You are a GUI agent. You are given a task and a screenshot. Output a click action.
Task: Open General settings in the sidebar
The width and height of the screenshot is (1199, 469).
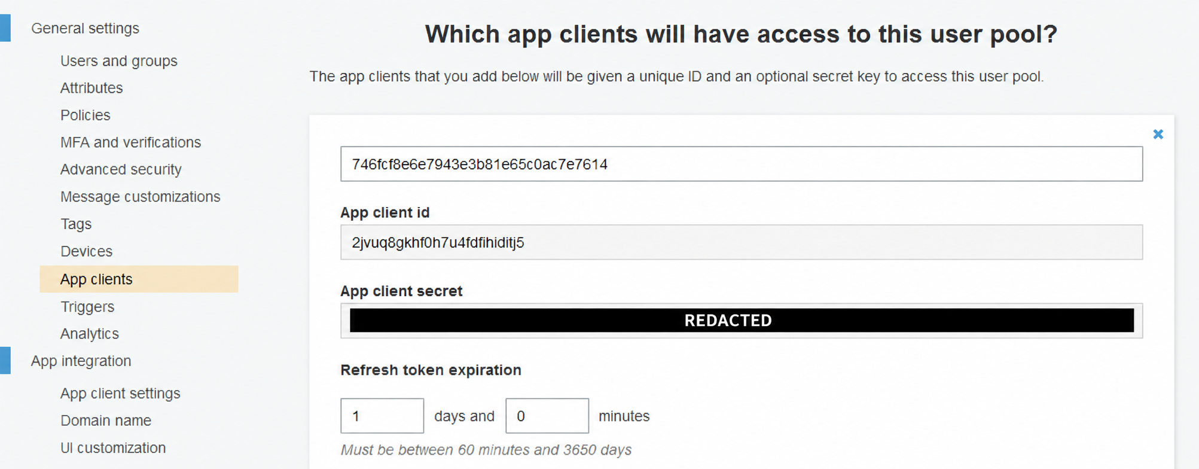(x=85, y=28)
